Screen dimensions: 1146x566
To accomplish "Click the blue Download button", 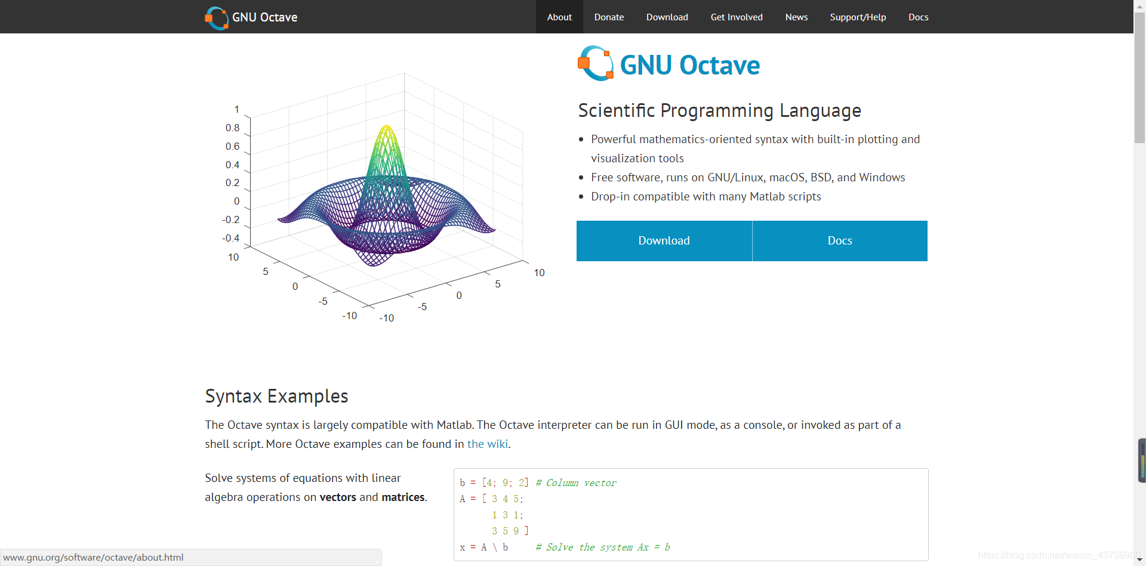I will (x=663, y=240).
